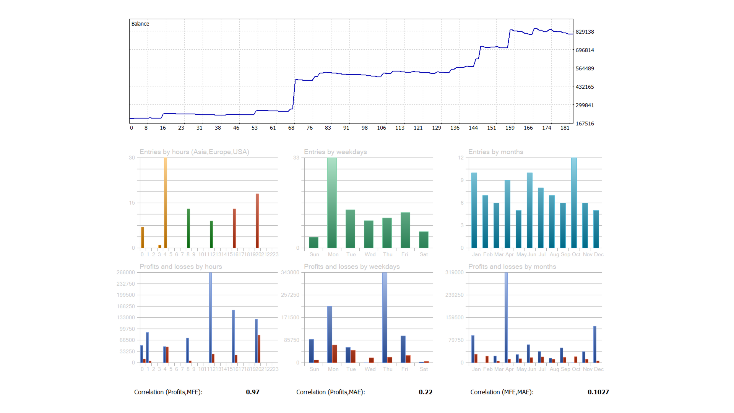Click the Balance label on chart

pyautogui.click(x=140, y=24)
